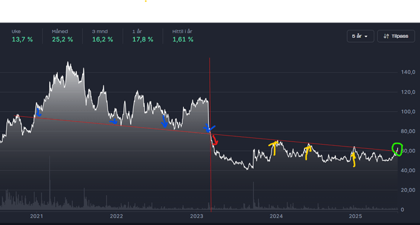
Task: Select the Måned 25,2 % performance stat
Action: click(63, 36)
